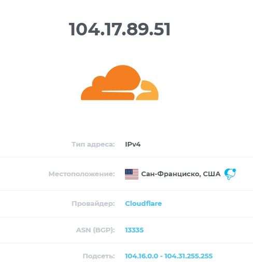Image resolution: width=253 pixels, height=262 pixels.
Task: Click subnet start address 104.16.0.0
Action: click(x=142, y=256)
